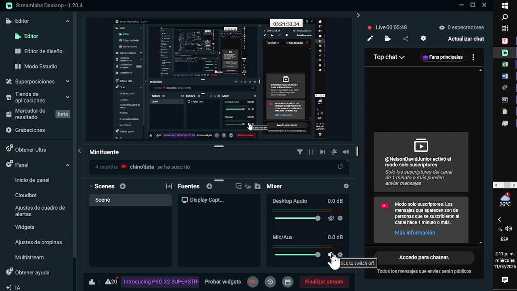Follow the Más información link
Image resolution: width=517 pixels, height=291 pixels.
coord(415,233)
